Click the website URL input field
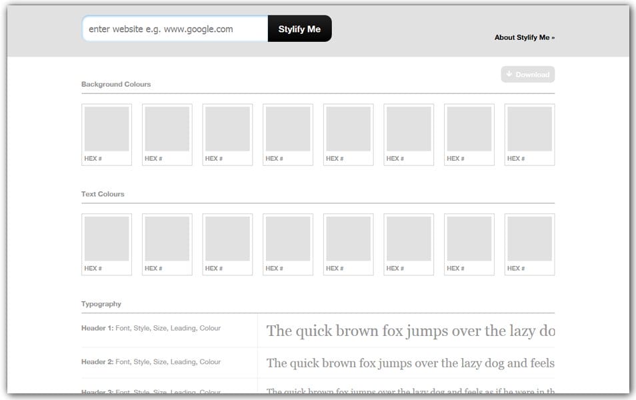This screenshot has width=636, height=400. pos(175,29)
